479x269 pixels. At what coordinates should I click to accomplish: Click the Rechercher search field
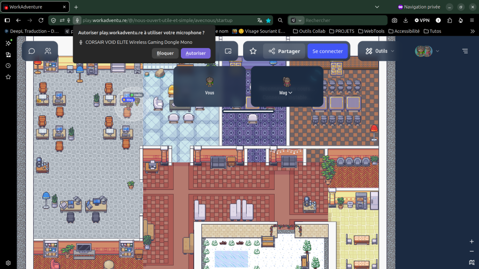pyautogui.click(x=345, y=20)
